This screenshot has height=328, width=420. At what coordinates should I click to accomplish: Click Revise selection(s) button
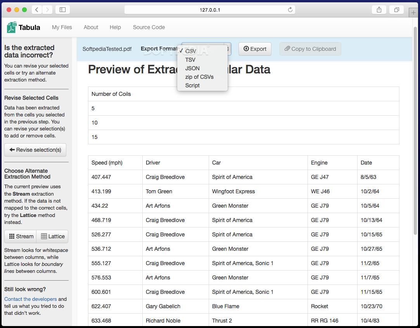click(35, 150)
